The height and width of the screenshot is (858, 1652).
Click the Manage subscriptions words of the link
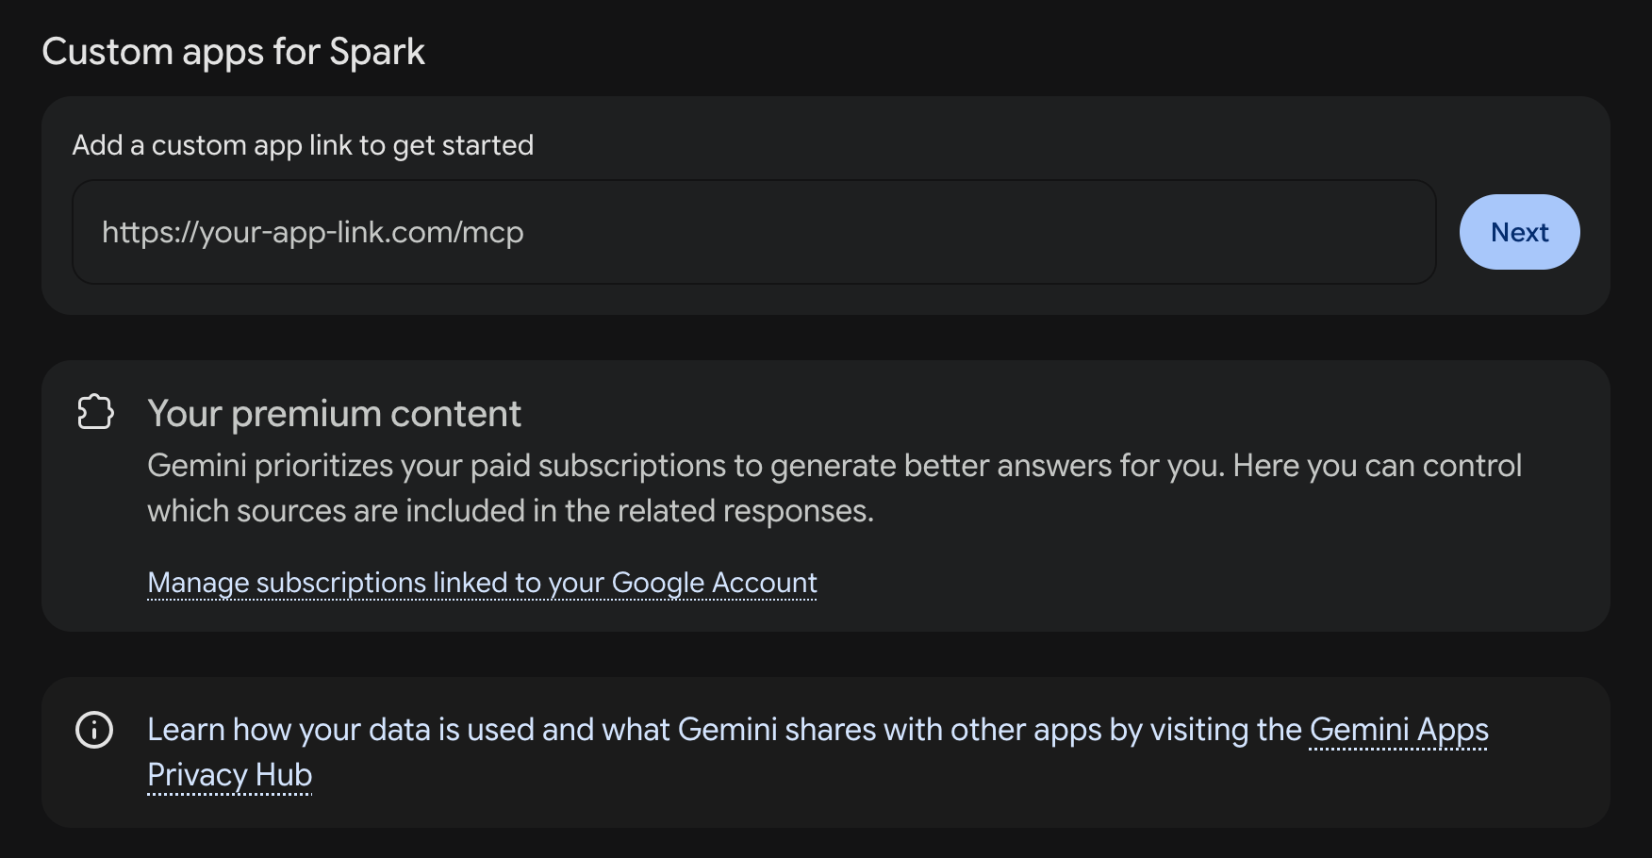point(287,583)
